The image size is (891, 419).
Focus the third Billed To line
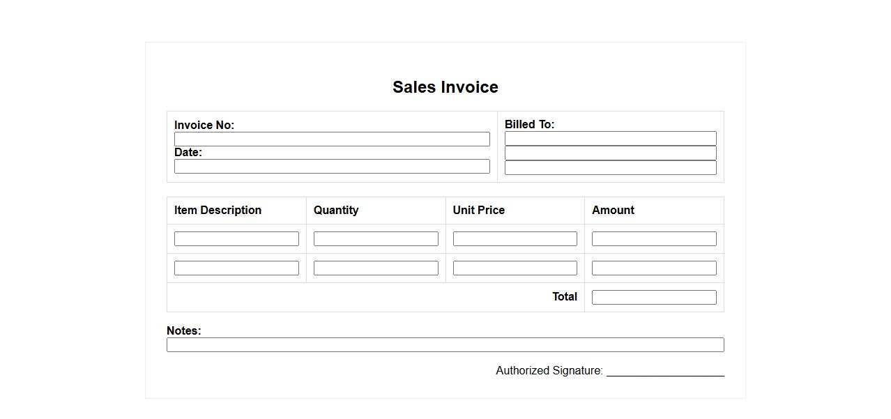(610, 168)
